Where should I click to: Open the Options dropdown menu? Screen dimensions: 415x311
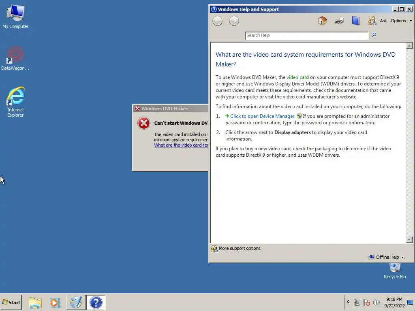401,21
